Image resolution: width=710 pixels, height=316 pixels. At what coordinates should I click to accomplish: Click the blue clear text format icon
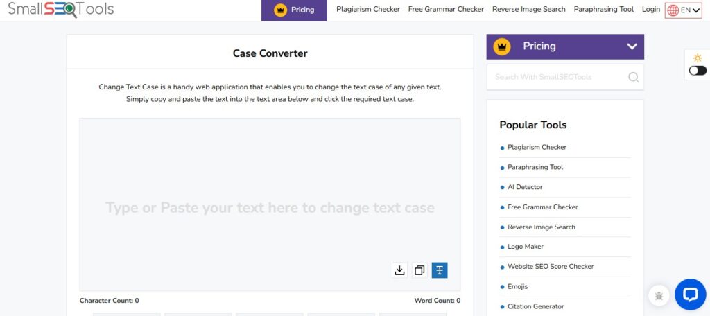click(440, 270)
